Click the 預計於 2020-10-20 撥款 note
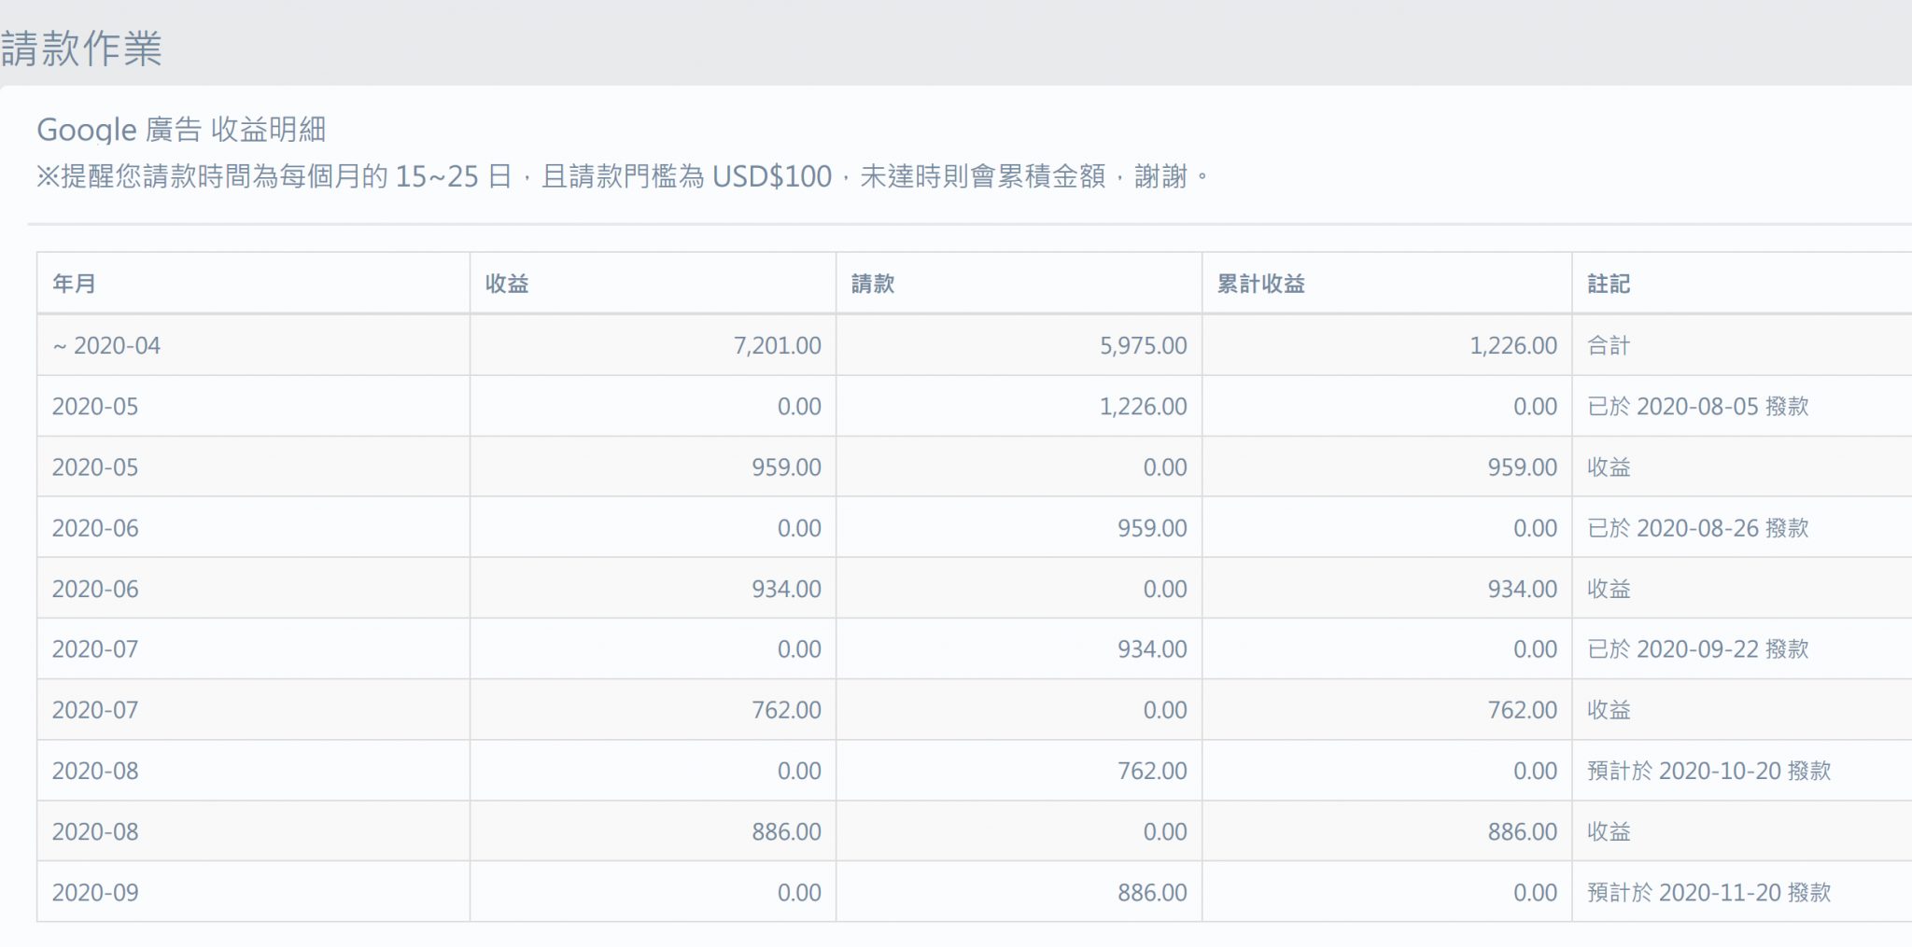The image size is (1912, 947). coord(1708,771)
